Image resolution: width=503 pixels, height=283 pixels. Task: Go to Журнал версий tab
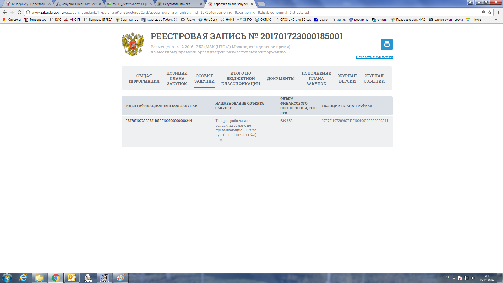(347, 78)
